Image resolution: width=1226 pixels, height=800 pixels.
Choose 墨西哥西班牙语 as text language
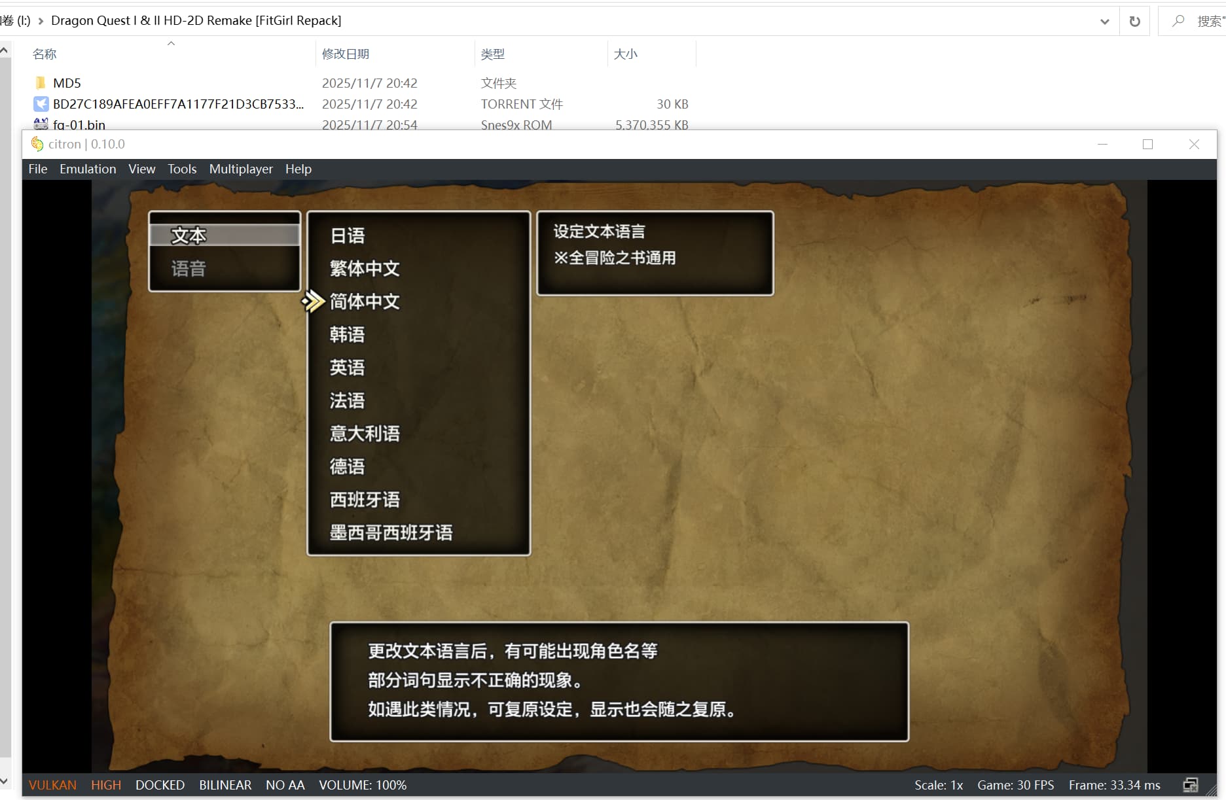pos(391,532)
